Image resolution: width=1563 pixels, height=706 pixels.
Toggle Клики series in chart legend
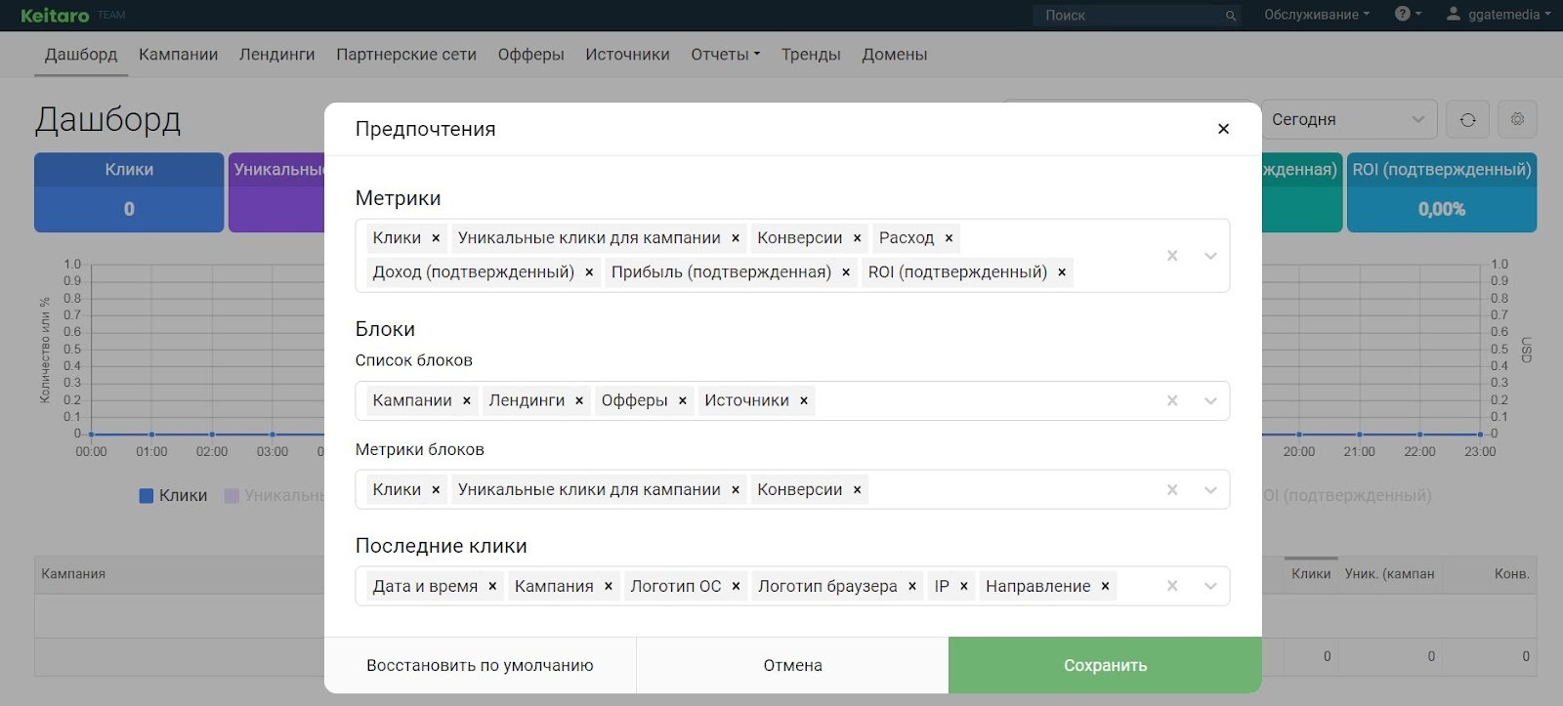click(173, 496)
